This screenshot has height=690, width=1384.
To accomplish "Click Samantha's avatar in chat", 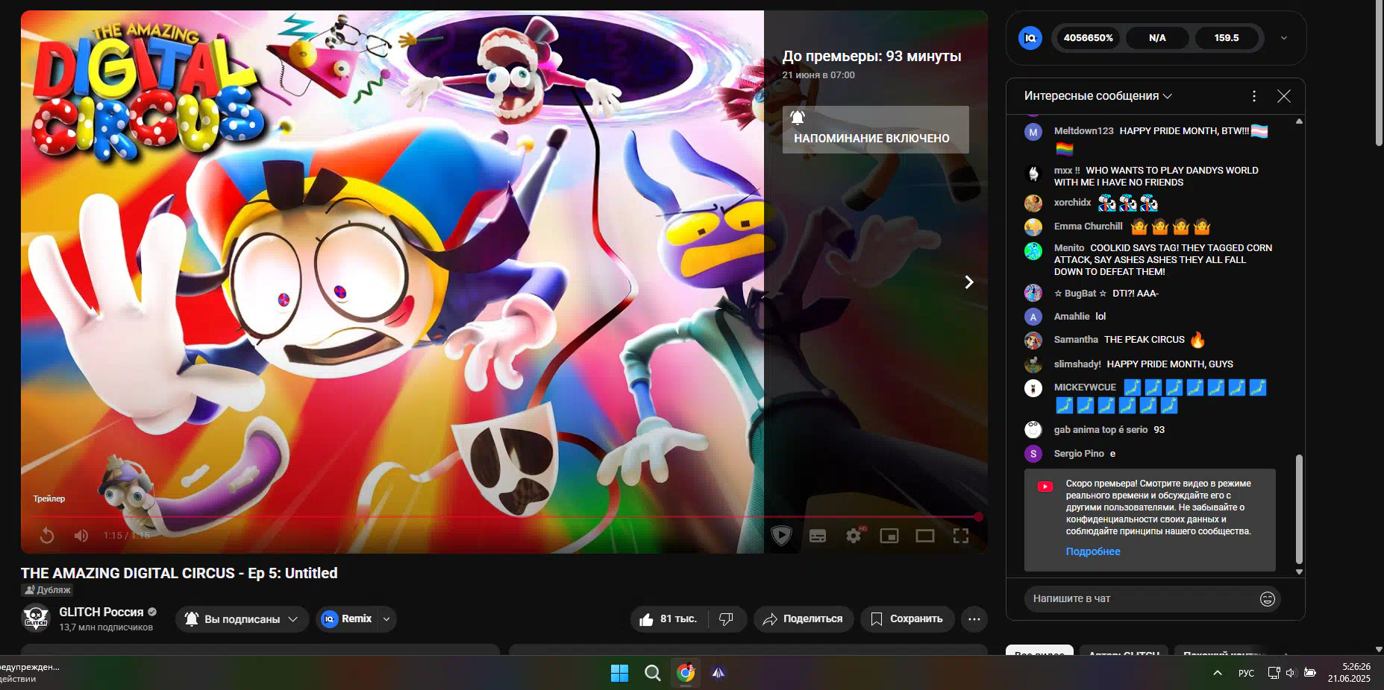I will pos(1033,341).
